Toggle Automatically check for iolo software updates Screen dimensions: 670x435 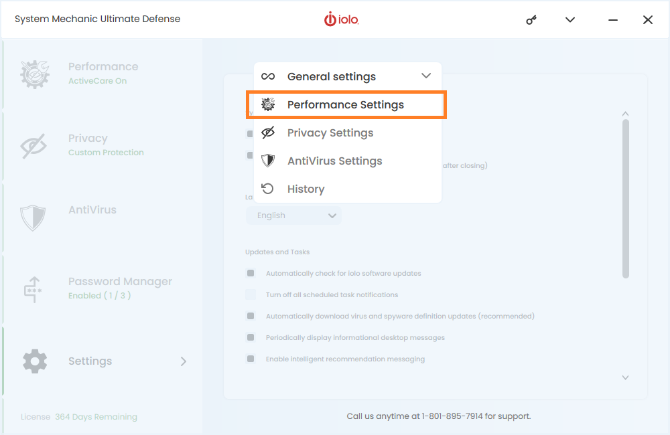251,273
